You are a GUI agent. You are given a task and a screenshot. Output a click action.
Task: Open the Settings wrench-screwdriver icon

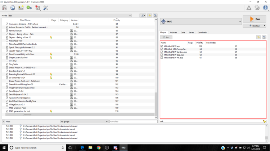(46, 8)
